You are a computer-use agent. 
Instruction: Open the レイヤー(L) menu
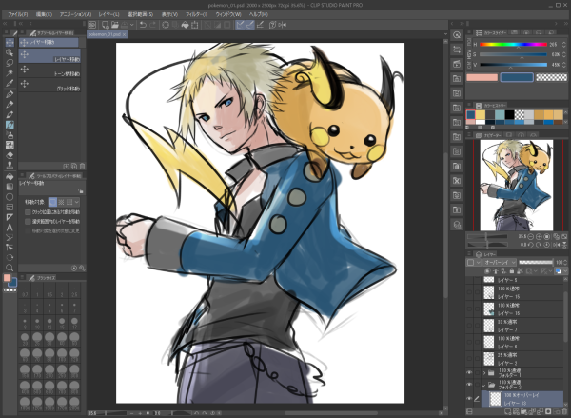pyautogui.click(x=108, y=14)
